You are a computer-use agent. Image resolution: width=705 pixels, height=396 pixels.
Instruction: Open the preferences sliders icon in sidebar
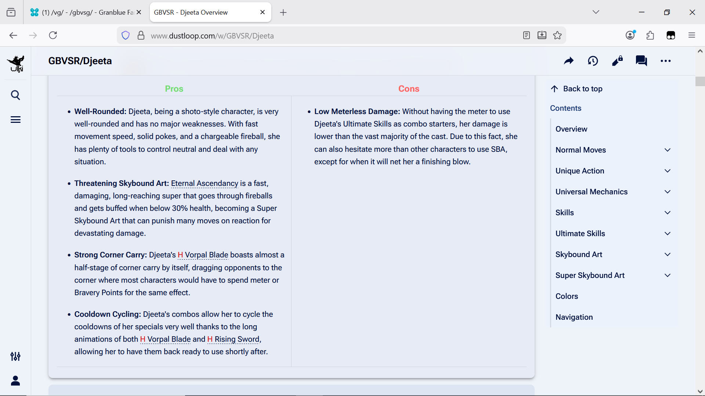point(15,356)
